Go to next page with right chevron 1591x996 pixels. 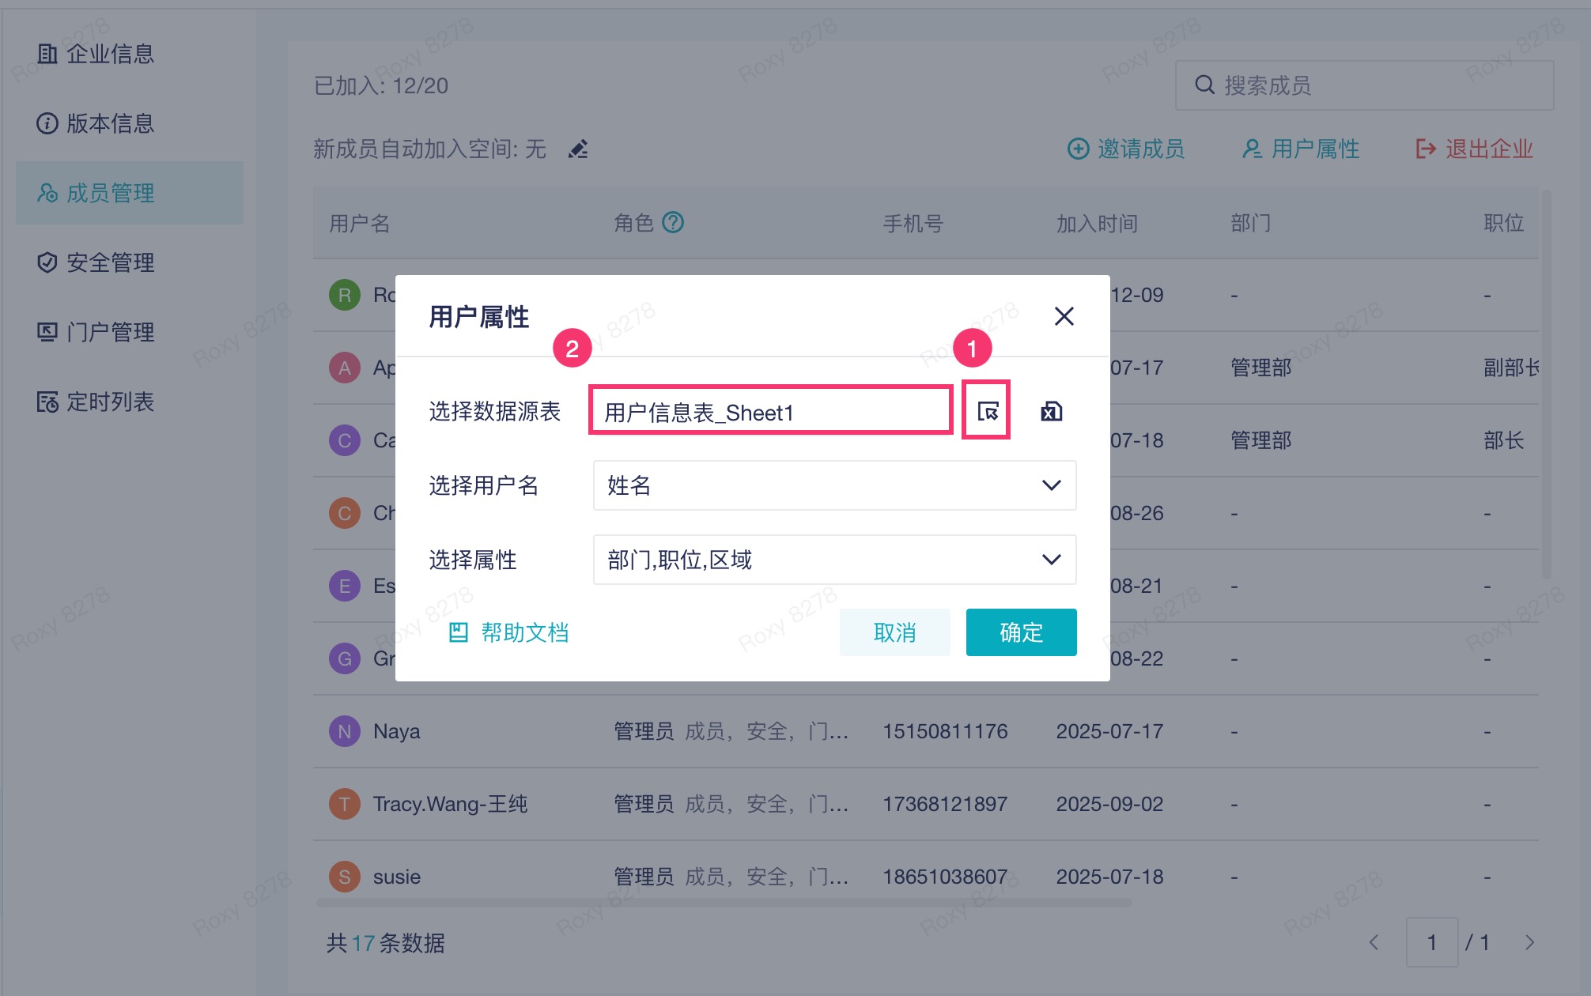point(1529,942)
